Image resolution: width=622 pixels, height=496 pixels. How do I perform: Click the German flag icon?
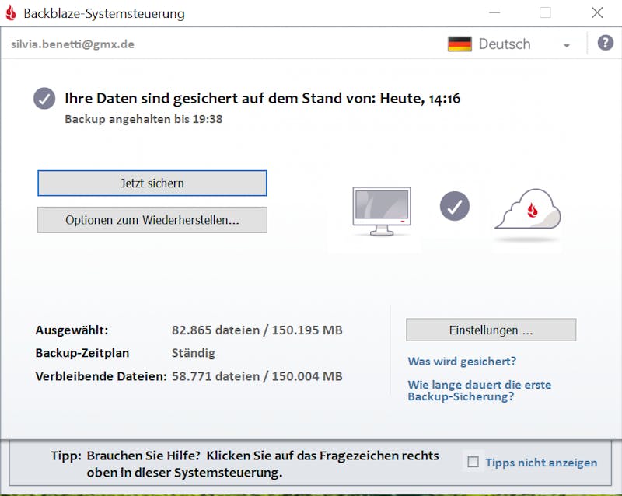click(x=460, y=44)
